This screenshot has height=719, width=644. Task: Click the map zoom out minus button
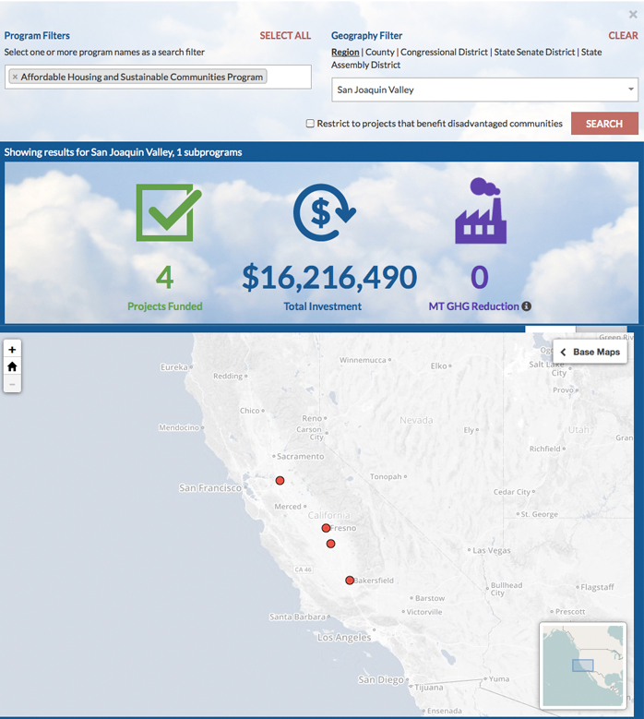12,383
